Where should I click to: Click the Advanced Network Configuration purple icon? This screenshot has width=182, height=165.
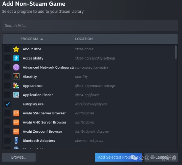[16, 67]
